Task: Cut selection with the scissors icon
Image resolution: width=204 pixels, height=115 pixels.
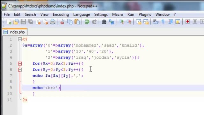Action: tap(62, 22)
